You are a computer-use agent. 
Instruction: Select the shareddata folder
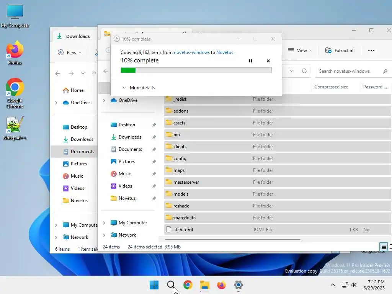tap(278, 218)
